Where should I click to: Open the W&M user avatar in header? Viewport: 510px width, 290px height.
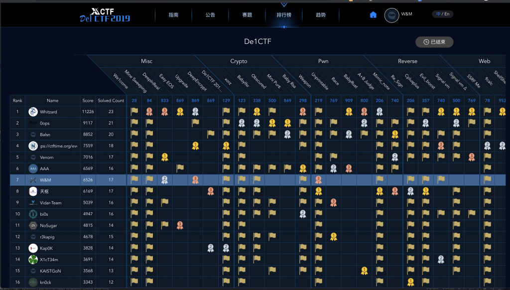coord(391,15)
